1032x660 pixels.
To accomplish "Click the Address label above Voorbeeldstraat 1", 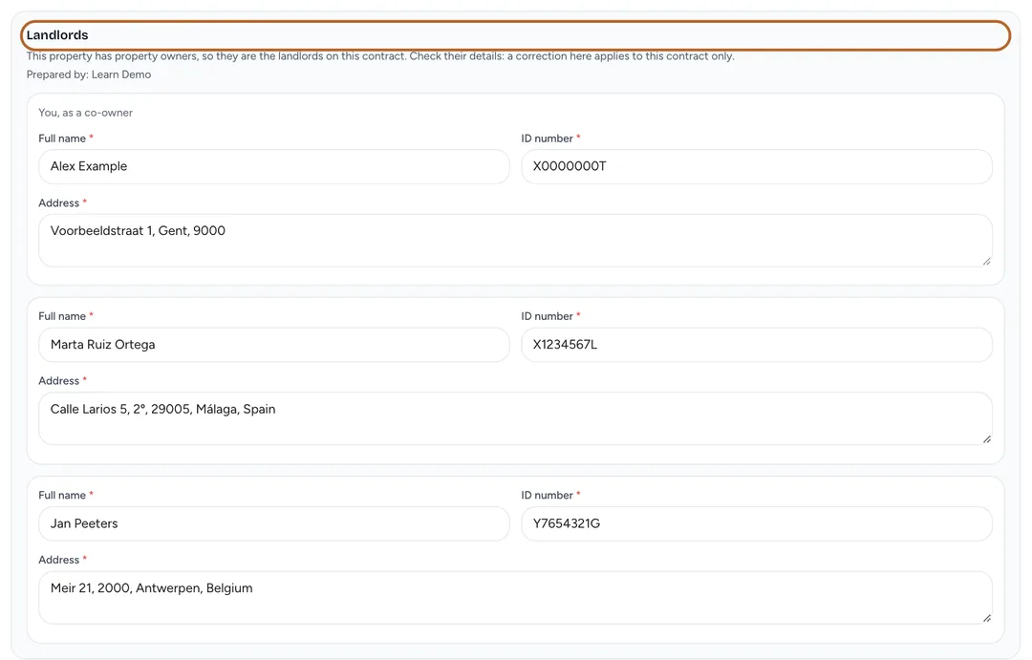I will pos(62,202).
